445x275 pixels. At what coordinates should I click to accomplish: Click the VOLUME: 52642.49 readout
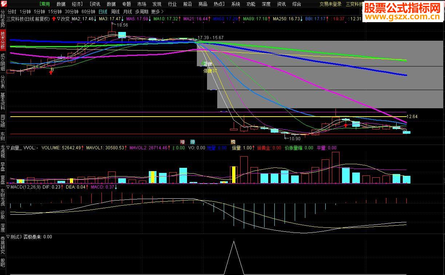point(61,148)
